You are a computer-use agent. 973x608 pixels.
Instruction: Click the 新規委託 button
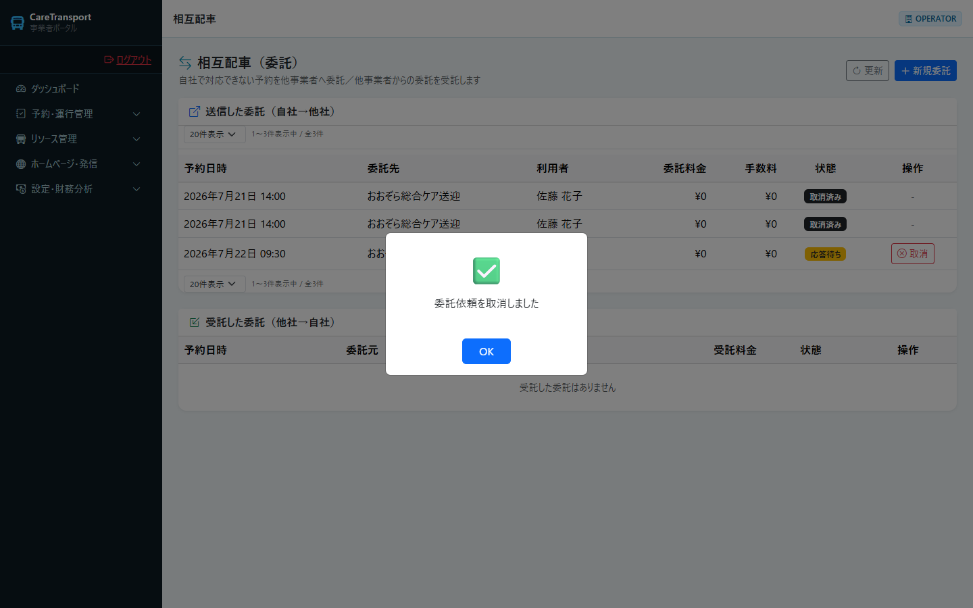[926, 70]
